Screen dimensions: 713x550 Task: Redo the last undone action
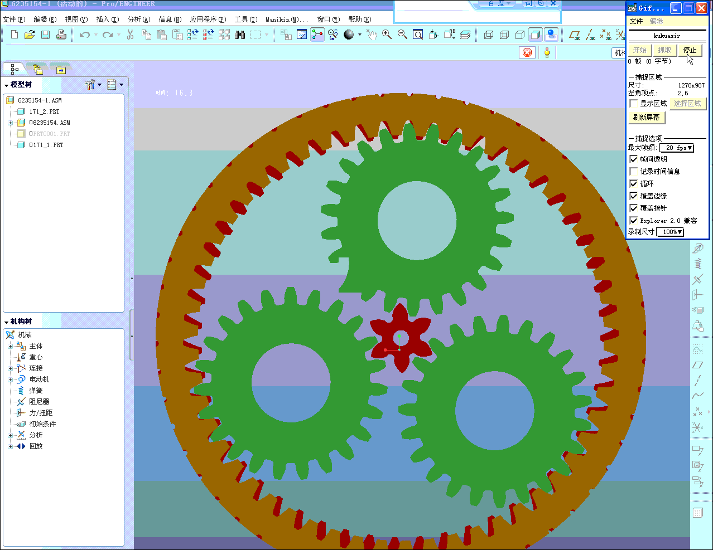click(108, 35)
